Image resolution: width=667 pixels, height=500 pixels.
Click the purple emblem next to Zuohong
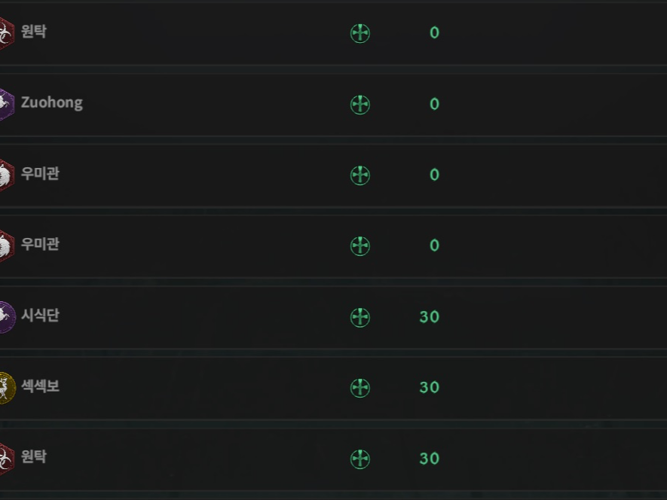point(7,105)
